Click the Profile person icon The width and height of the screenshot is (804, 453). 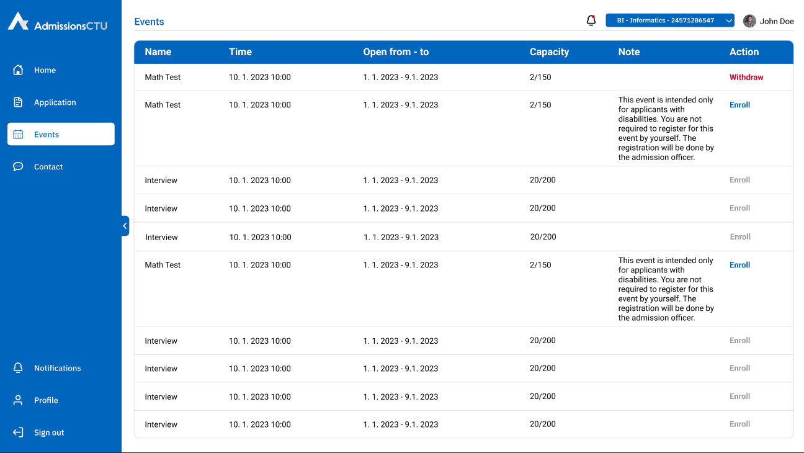tap(18, 400)
